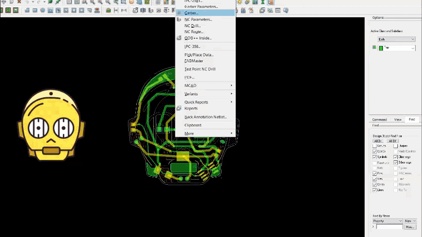The image size is (422, 237).
Task: Toggle the Symbols checkbox
Action: (x=375, y=157)
